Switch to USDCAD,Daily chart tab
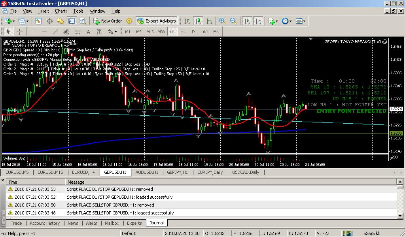The width and height of the screenshot is (405, 237). point(246,172)
